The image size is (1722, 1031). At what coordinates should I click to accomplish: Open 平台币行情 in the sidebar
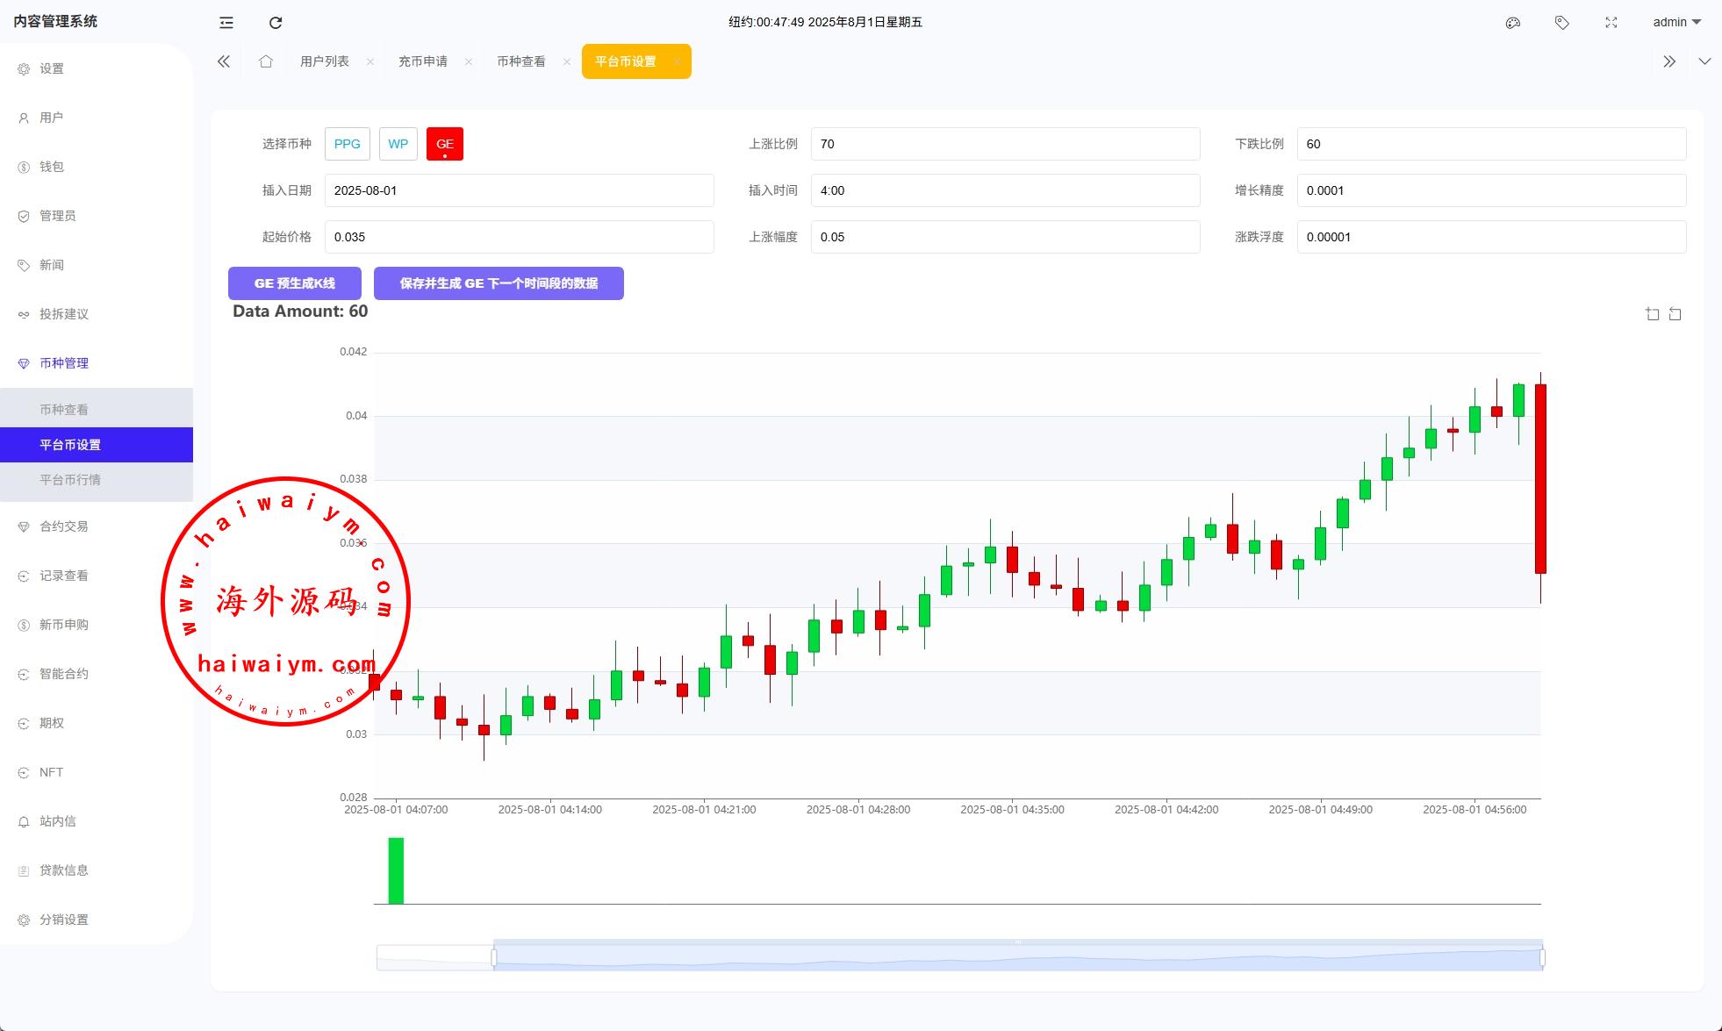(70, 480)
